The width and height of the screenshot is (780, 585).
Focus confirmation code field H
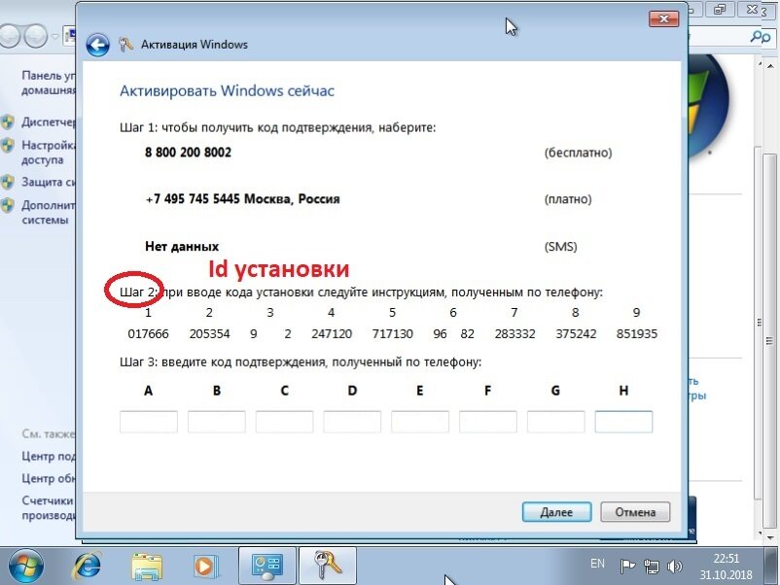(623, 422)
